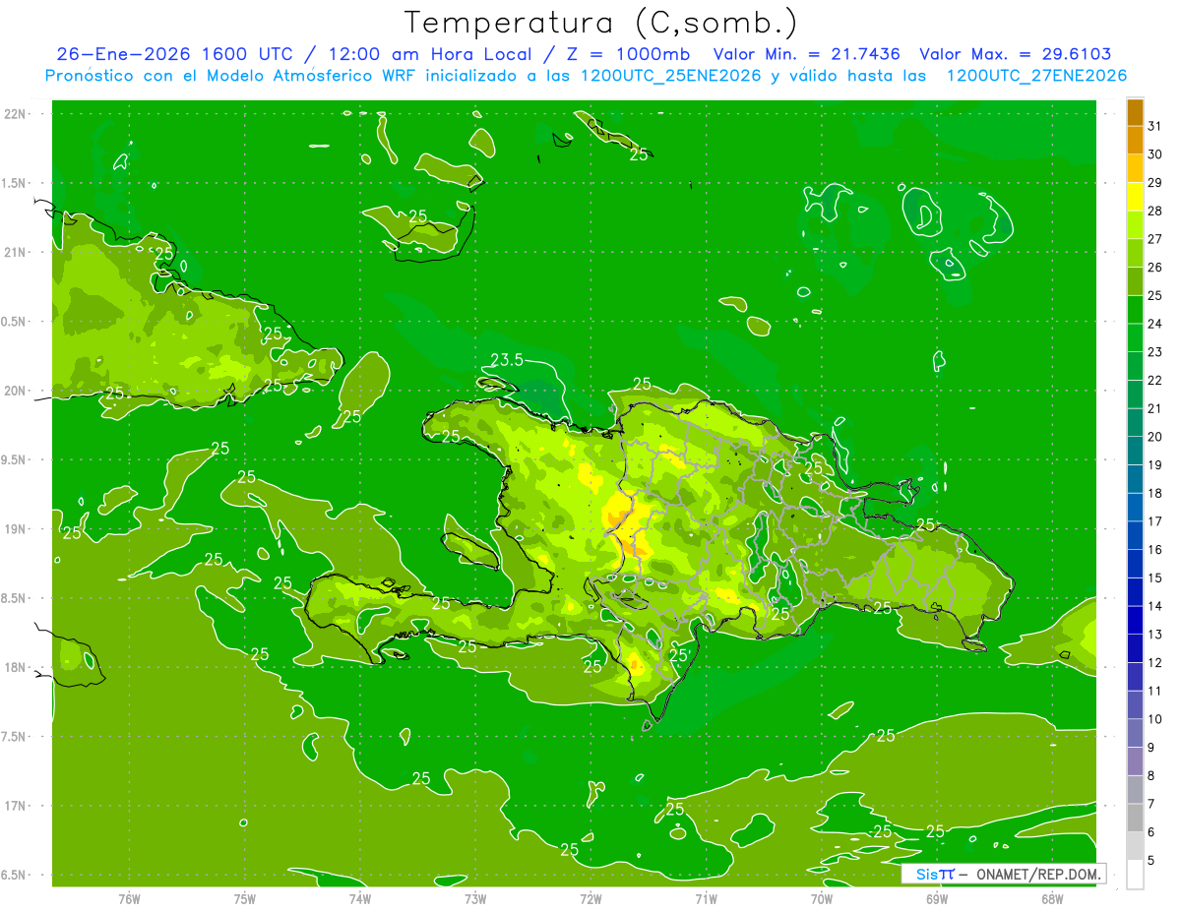Pick the teal swatch between 19 and 20
Screen dimensions: 1181x912
(x=1135, y=451)
